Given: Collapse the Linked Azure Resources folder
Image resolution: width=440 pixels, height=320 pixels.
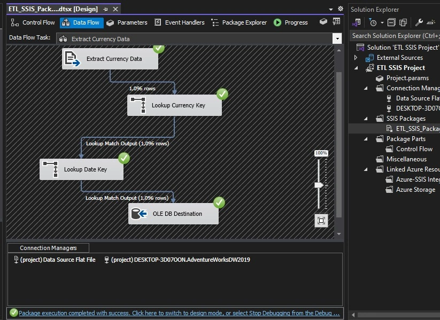Looking at the screenshot, I should click(366, 169).
